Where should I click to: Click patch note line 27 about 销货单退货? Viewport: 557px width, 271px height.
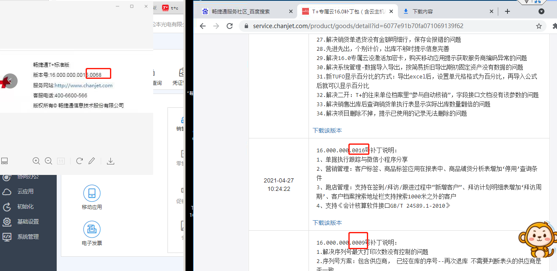click(x=389, y=39)
